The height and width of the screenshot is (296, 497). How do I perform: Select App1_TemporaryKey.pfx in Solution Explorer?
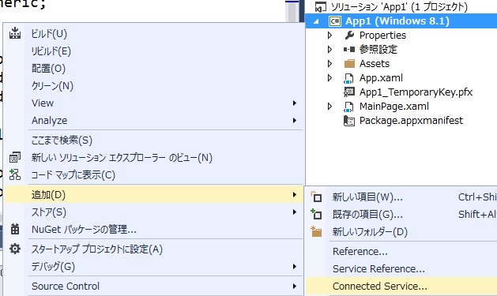tap(416, 92)
